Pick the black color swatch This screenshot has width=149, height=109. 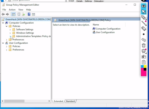pos(145,69)
